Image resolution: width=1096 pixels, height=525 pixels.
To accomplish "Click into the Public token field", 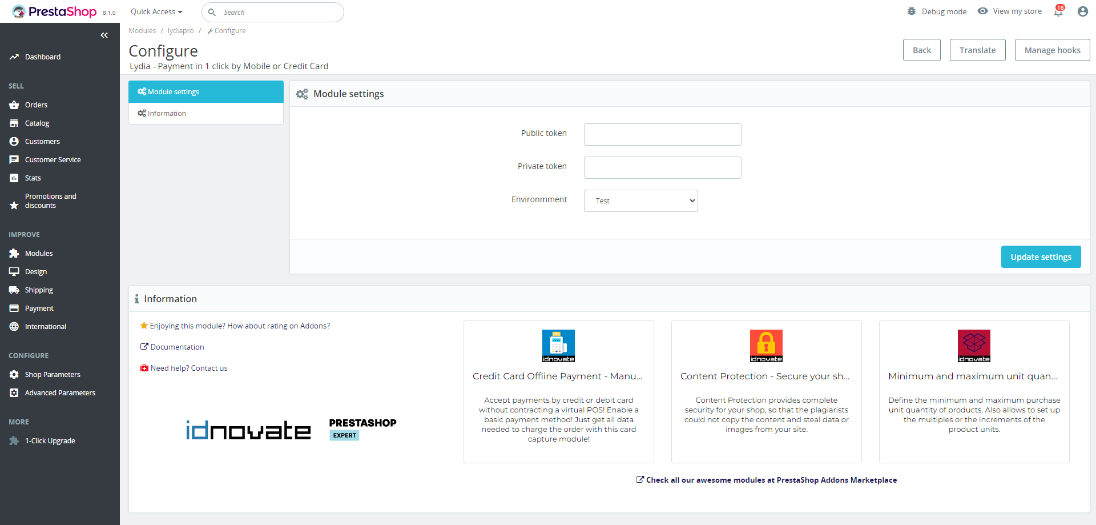I will 663,135.
